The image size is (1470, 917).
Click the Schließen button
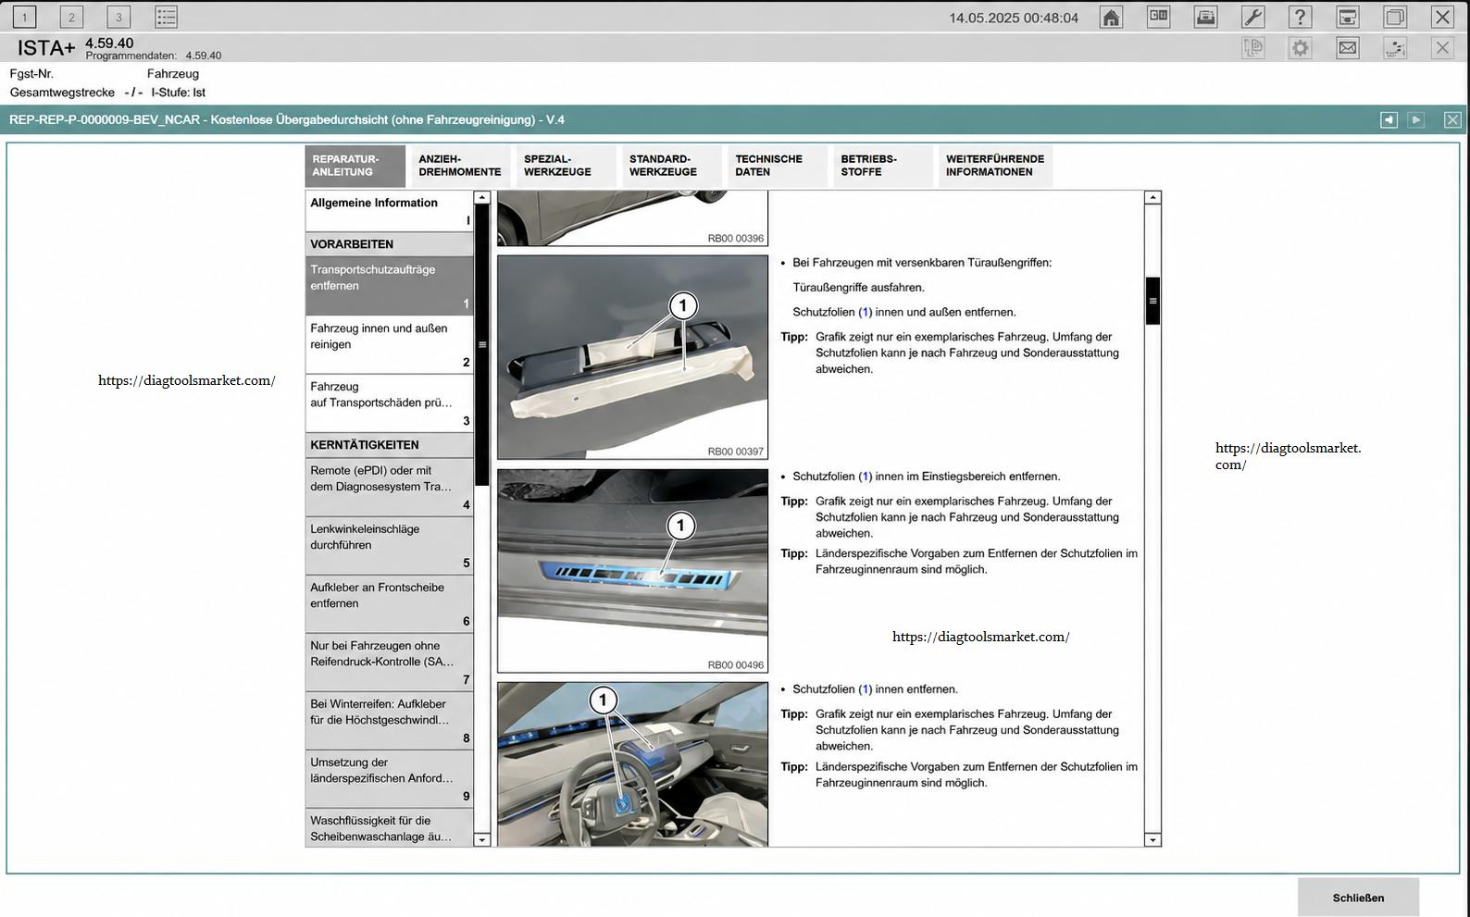coord(1358,898)
